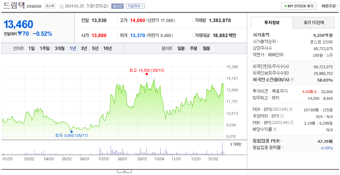Click the current price 13,460

(18, 24)
